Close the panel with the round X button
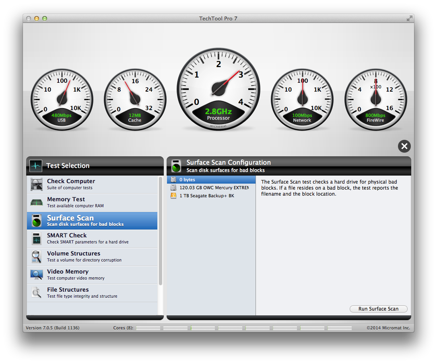The height and width of the screenshot is (364, 437). [x=404, y=146]
